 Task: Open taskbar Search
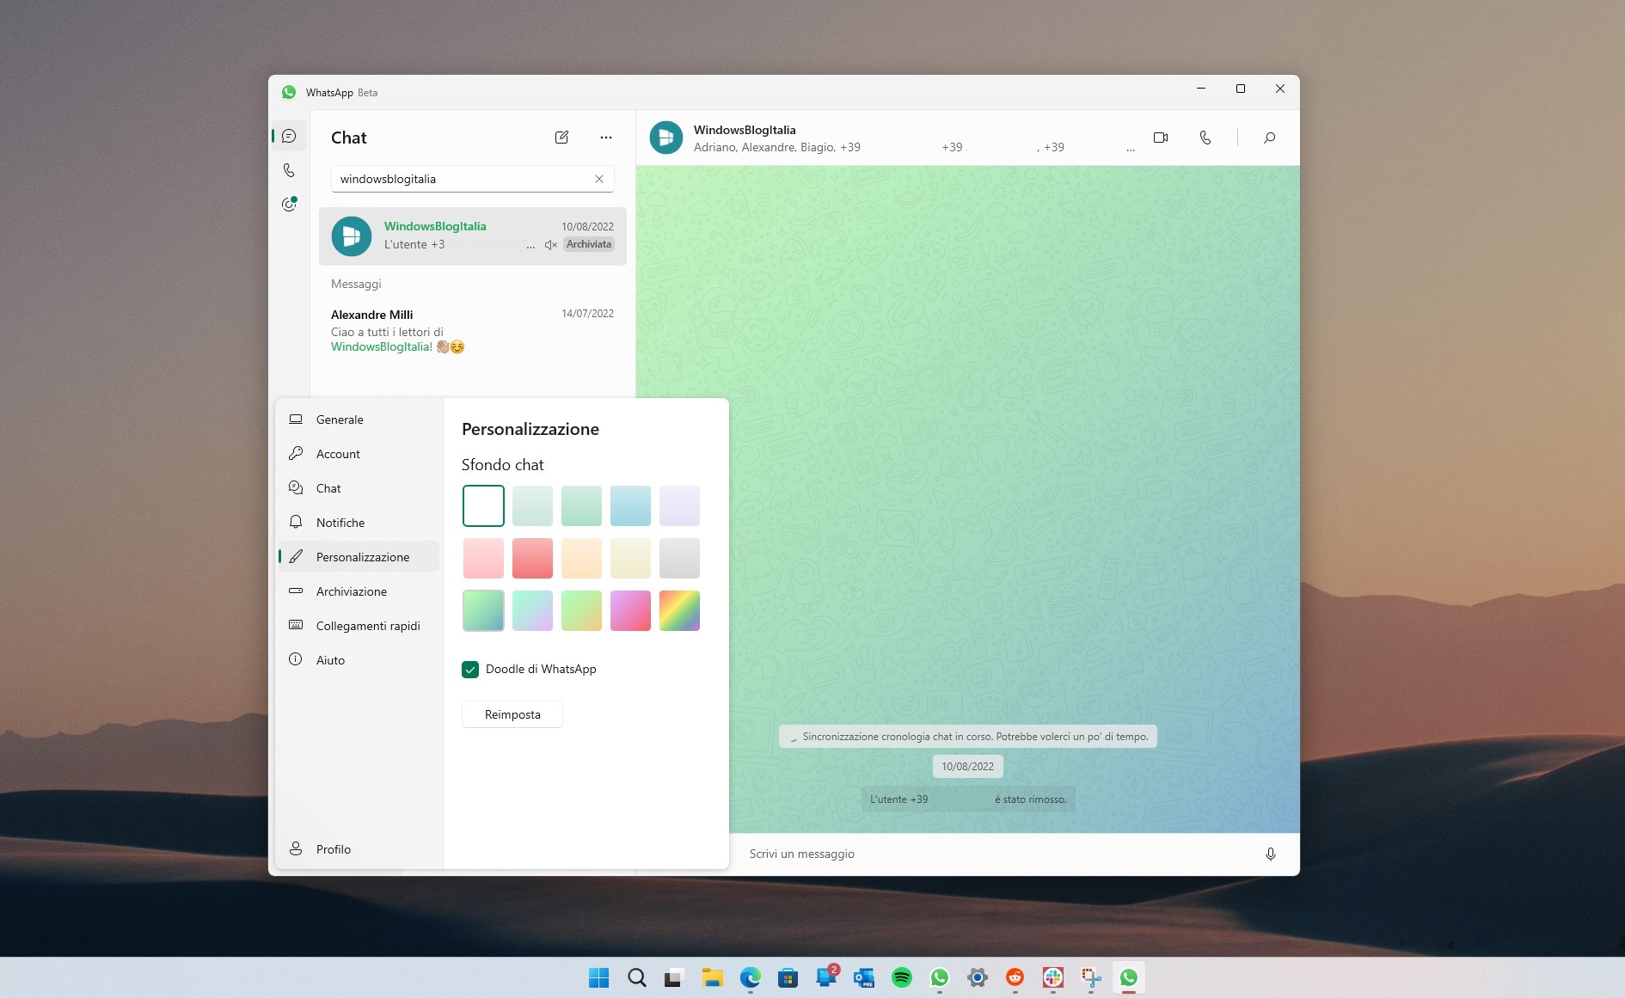click(637, 977)
